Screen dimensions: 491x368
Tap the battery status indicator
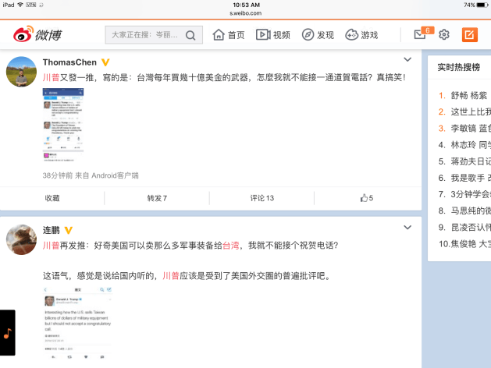(482, 5)
